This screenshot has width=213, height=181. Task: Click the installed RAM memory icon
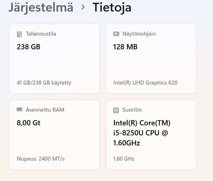click(x=19, y=110)
